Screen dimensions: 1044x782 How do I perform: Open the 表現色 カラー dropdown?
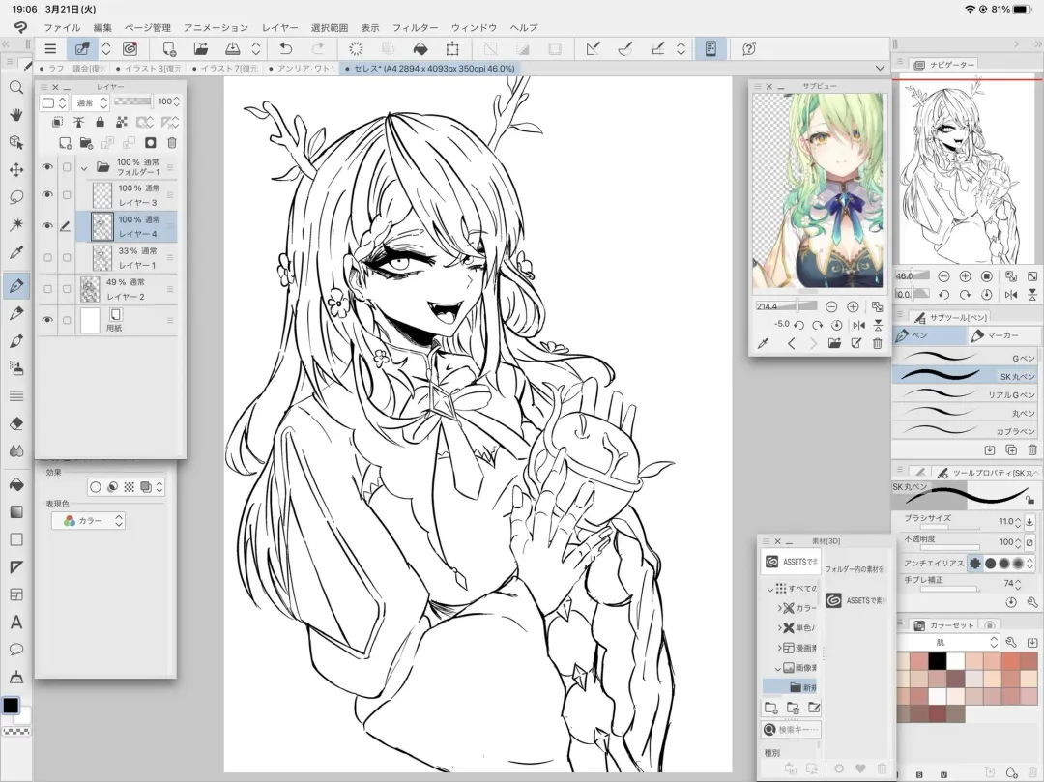pos(88,521)
